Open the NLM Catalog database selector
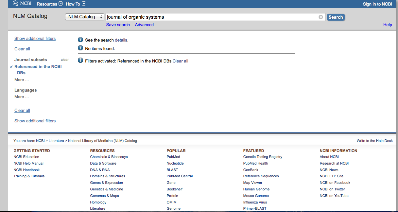The width and height of the screenshot is (398, 212). 84,17
